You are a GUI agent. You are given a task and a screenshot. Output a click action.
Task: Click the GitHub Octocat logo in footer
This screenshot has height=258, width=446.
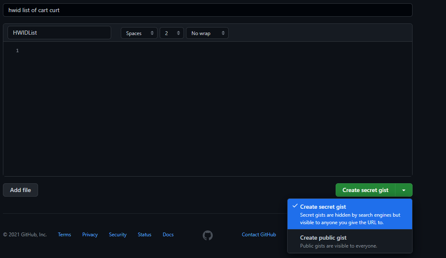[x=208, y=235]
